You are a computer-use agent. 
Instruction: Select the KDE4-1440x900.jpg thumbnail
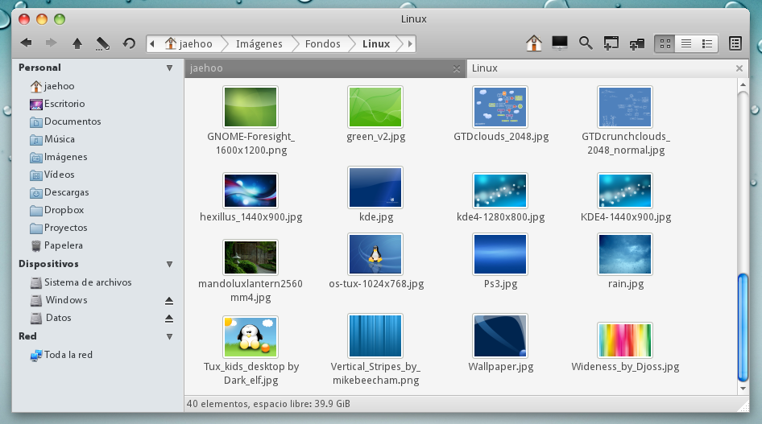coord(625,191)
